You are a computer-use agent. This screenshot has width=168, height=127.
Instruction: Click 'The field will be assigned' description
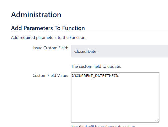pos(103,126)
